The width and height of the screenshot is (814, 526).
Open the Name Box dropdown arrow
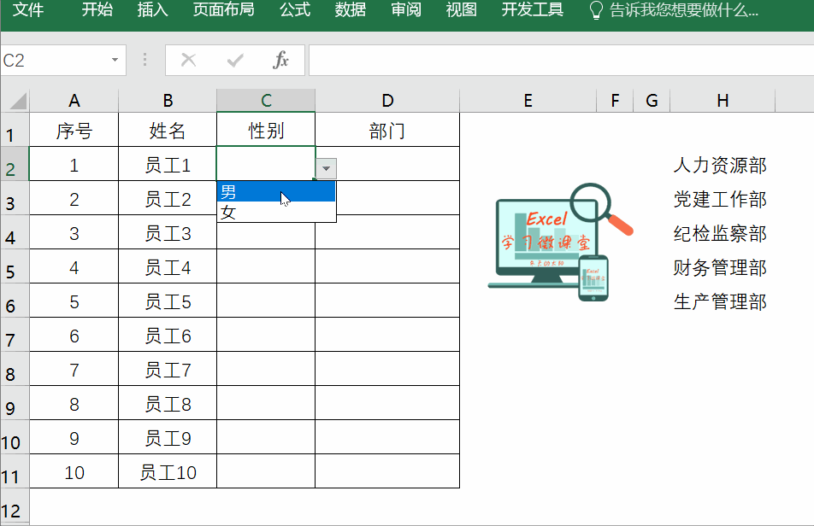coord(115,61)
